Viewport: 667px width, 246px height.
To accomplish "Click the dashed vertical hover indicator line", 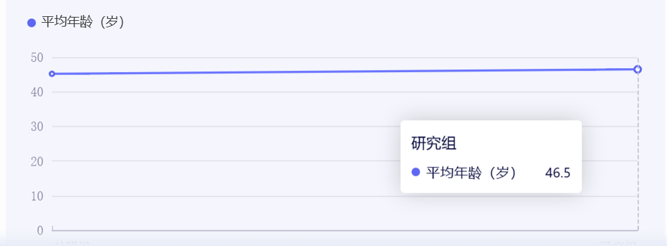I will point(638,149).
